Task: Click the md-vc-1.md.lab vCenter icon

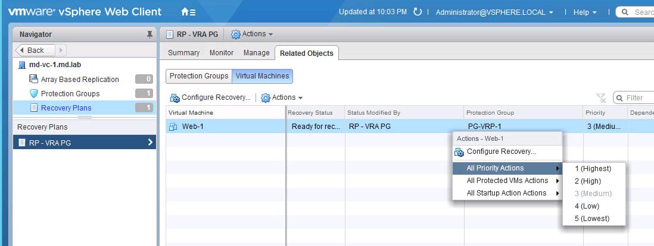Action: coord(22,65)
